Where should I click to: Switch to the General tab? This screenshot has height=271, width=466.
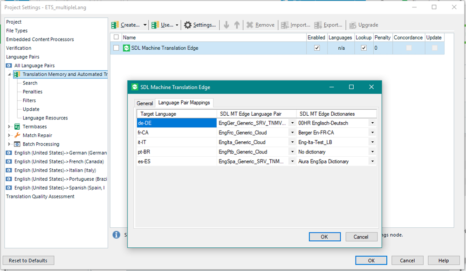[145, 103]
